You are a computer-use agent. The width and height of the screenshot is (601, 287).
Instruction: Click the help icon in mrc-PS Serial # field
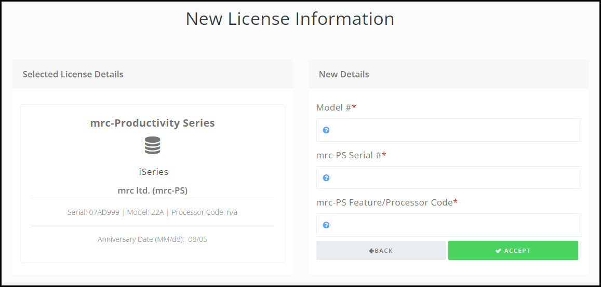pyautogui.click(x=326, y=178)
